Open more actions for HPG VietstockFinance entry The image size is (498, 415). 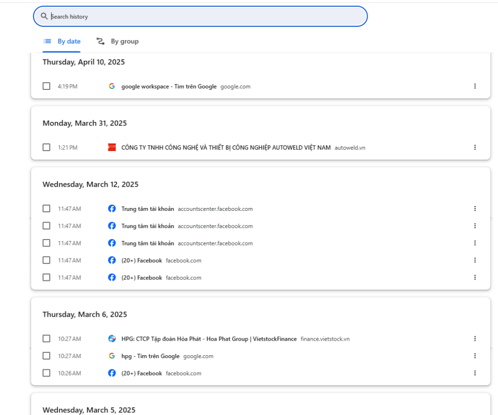pos(475,339)
